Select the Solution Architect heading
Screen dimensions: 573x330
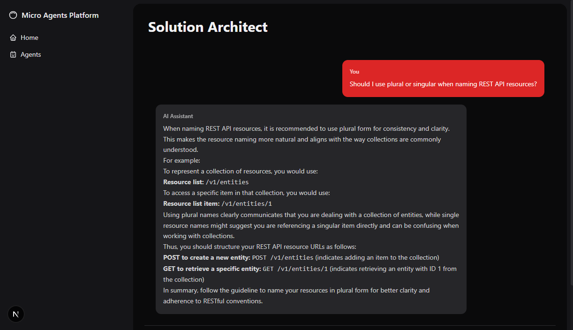208,27
